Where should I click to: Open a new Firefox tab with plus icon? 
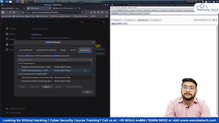[79, 8]
